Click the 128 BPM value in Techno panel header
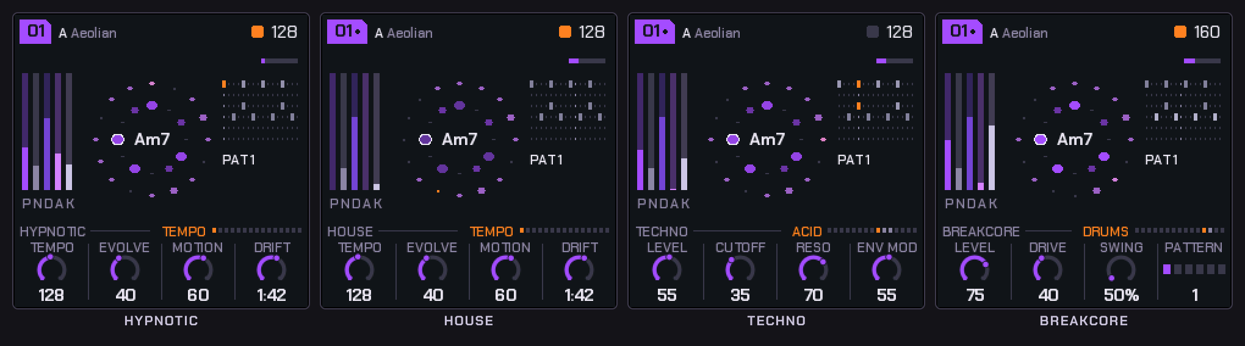The image size is (1245, 346). click(x=900, y=32)
